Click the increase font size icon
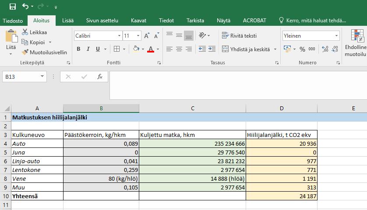This screenshot has width=367, height=210. click(147, 36)
